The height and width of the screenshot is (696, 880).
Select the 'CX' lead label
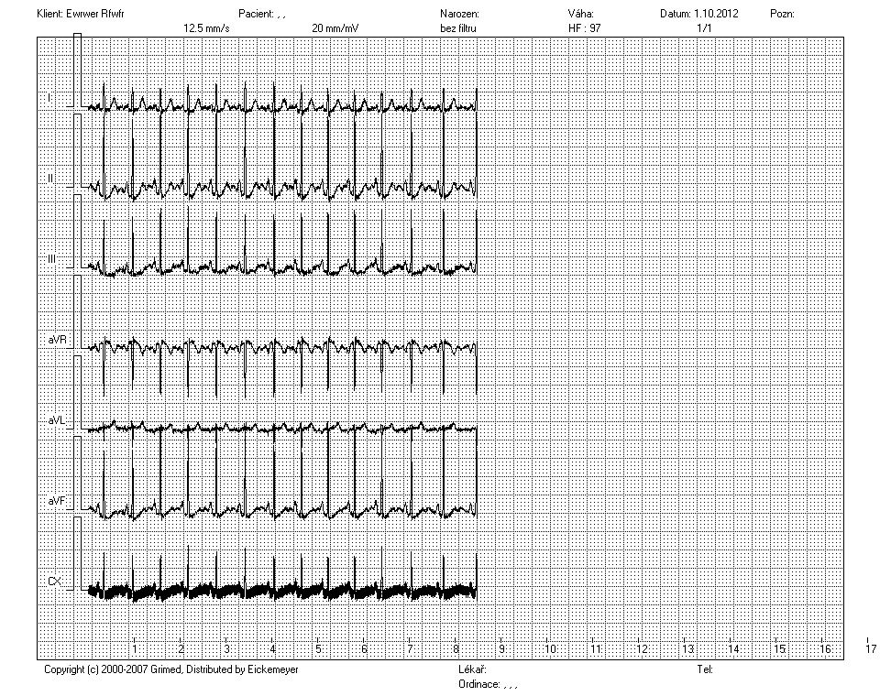pos(54,582)
